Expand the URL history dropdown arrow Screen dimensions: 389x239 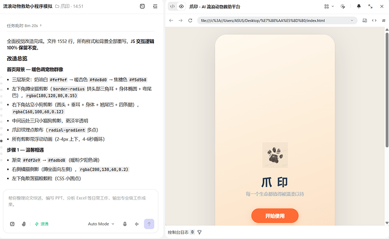(352, 21)
